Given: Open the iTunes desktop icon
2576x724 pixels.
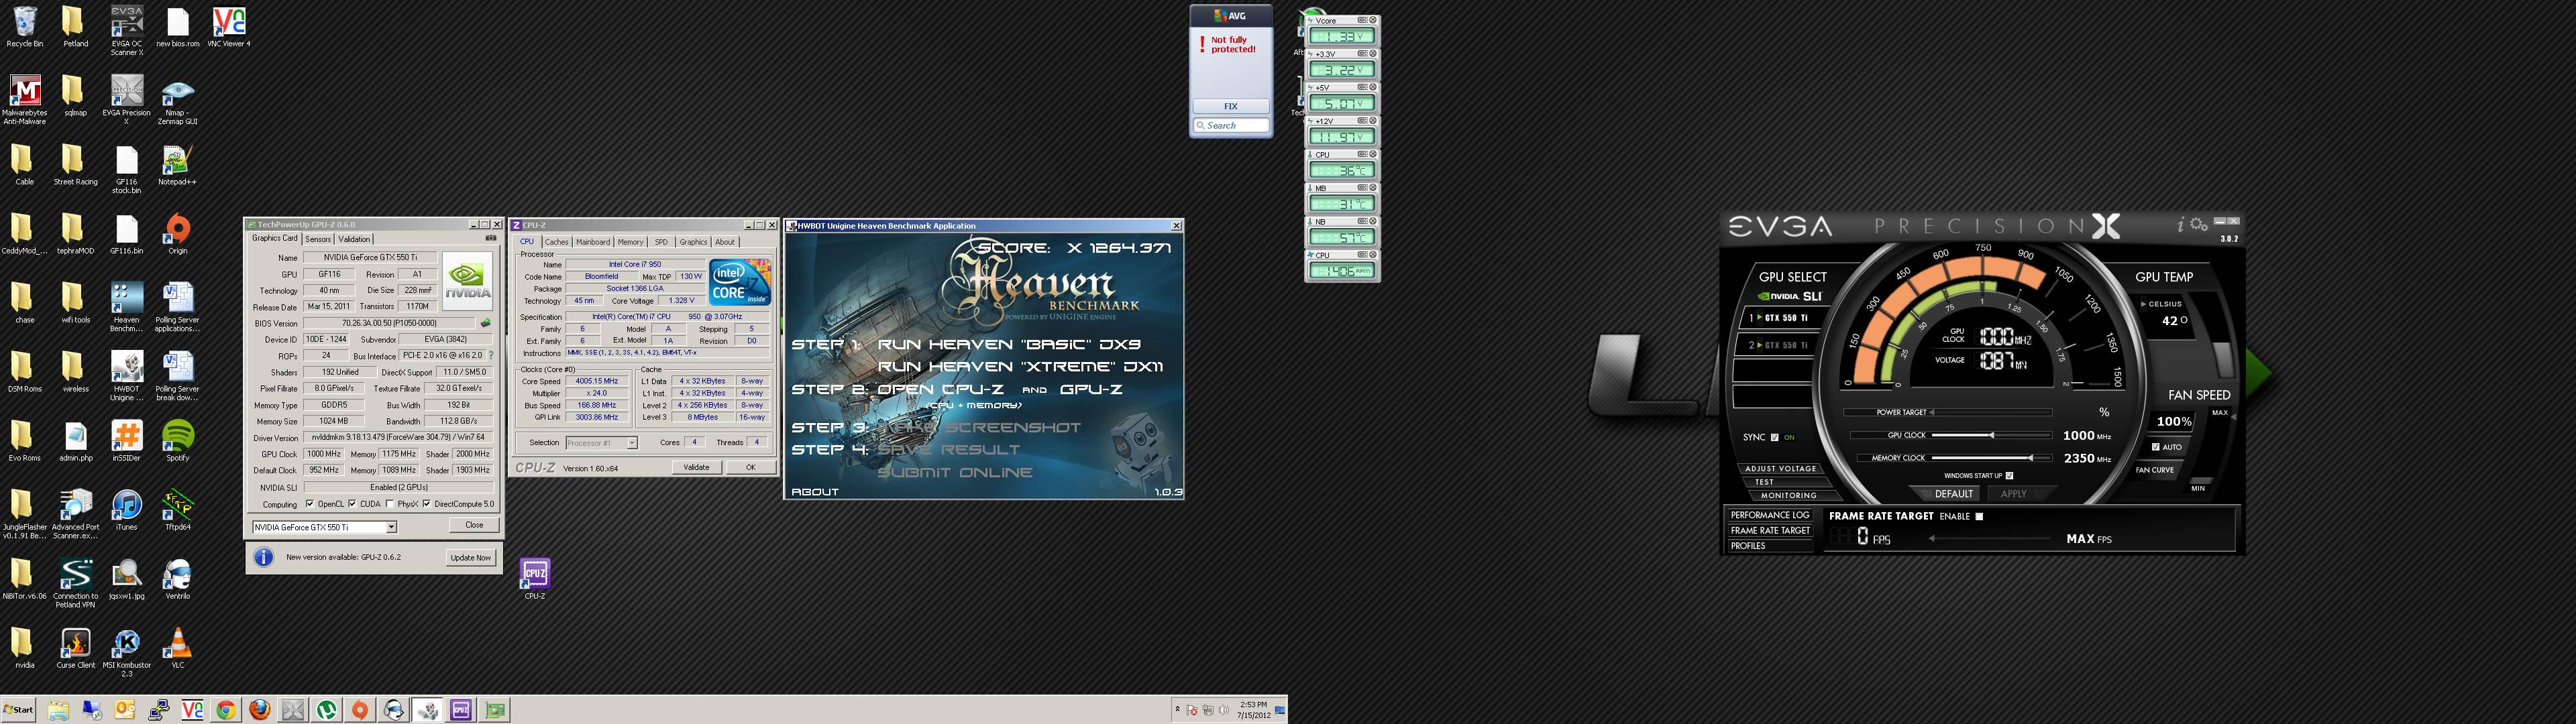Looking at the screenshot, I should pyautogui.click(x=127, y=510).
